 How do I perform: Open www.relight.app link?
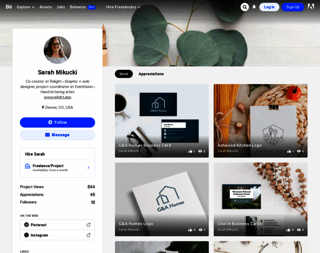click(58, 97)
